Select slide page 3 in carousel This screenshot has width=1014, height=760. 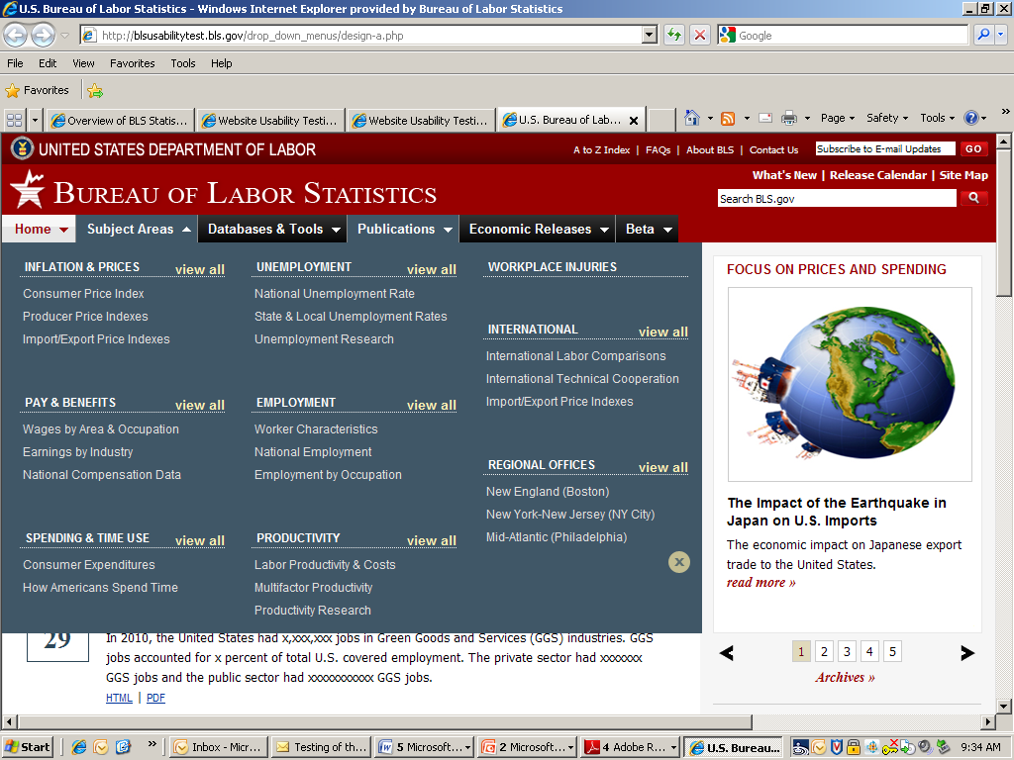pos(847,651)
